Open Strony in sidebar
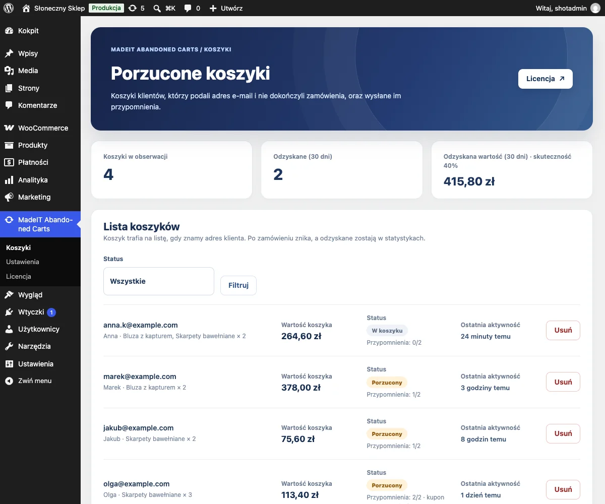The height and width of the screenshot is (504, 605). (x=29, y=88)
